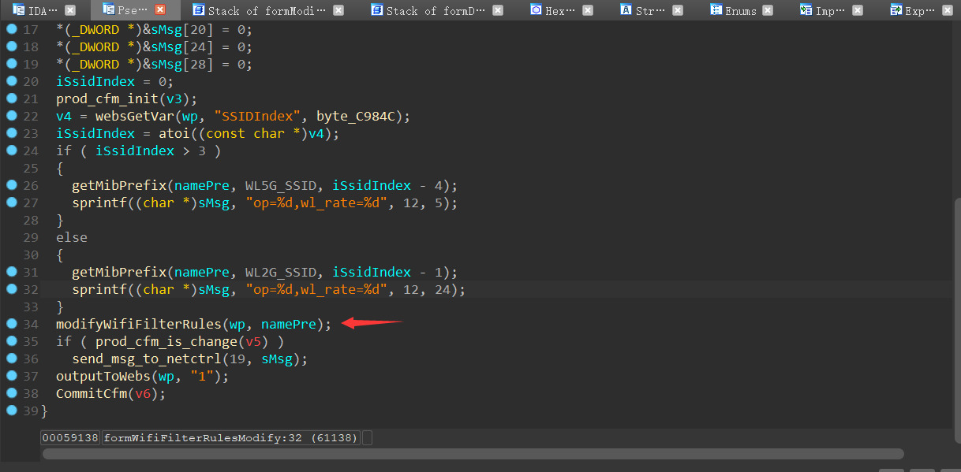Click the Hex view tab icon
The image size is (961, 472).
(537, 10)
